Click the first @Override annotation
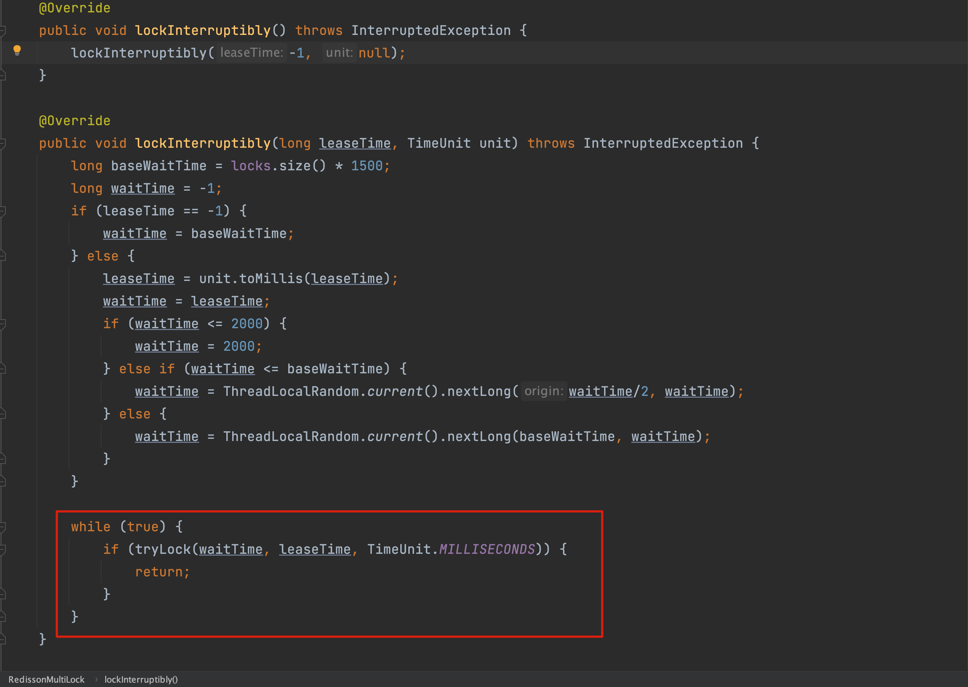This screenshot has width=968, height=687. 75,8
